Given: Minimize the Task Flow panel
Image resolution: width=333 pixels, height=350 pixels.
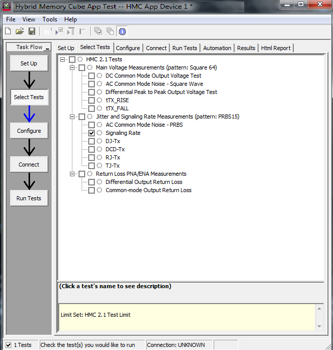Looking at the screenshot, I should pyautogui.click(x=47, y=48).
